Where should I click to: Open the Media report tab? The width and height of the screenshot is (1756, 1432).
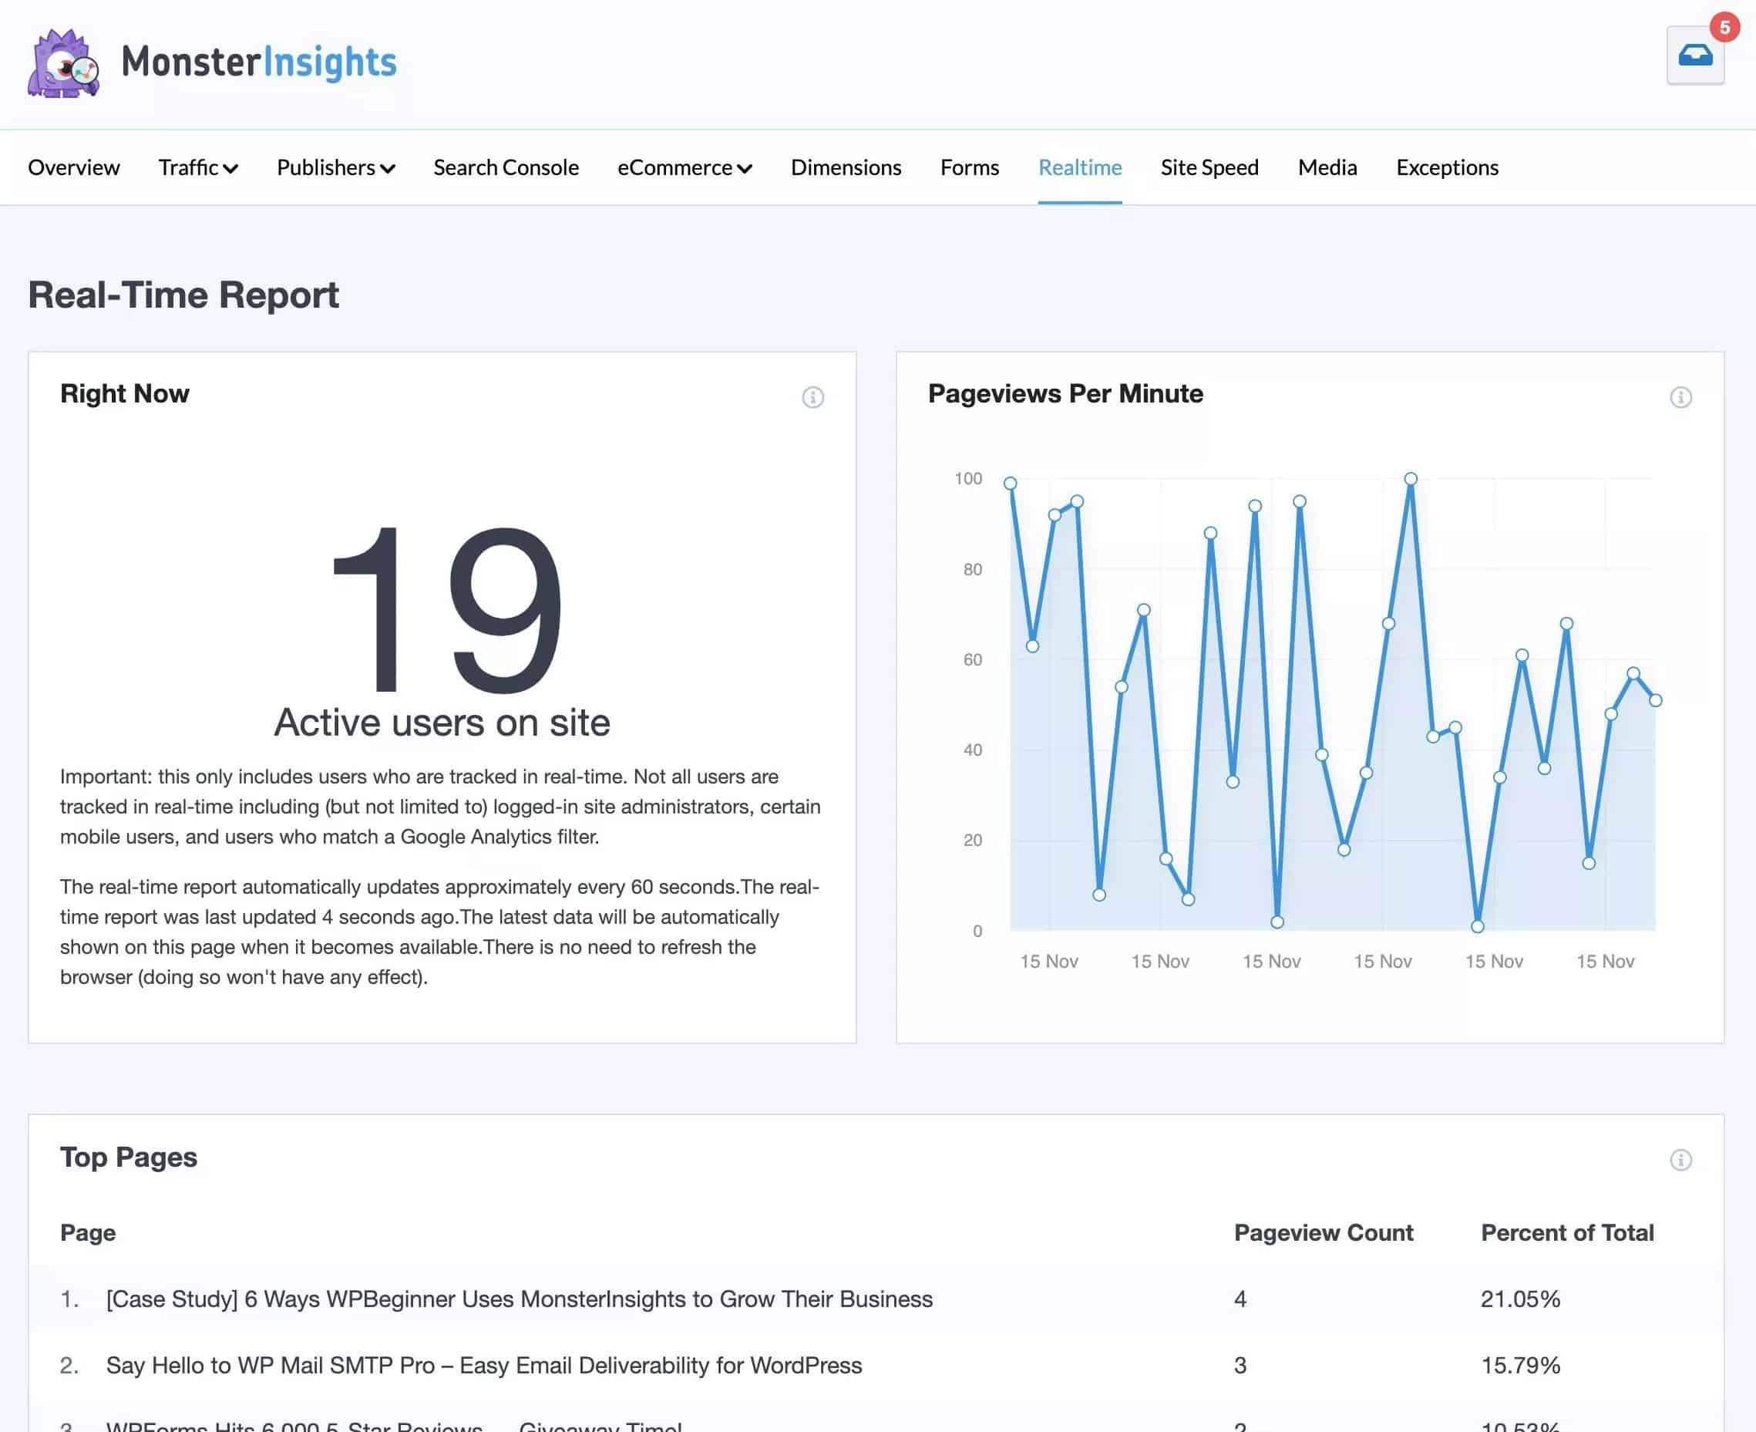(x=1327, y=167)
